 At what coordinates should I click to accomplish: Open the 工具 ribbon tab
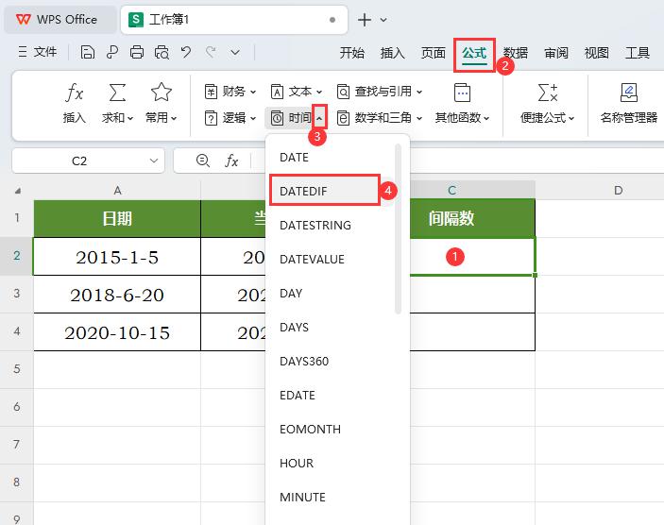(638, 53)
